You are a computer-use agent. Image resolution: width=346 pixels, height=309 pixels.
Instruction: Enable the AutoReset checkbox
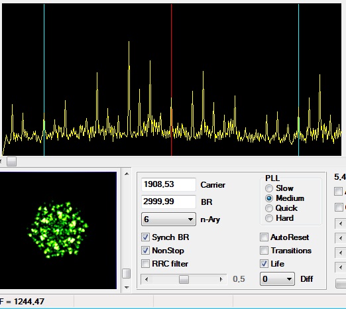[x=264, y=237]
